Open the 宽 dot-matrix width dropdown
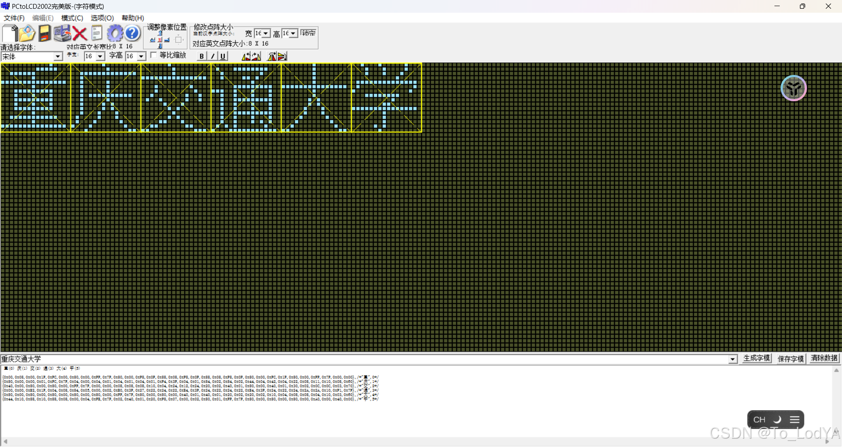This screenshot has width=842, height=447. [x=266, y=33]
